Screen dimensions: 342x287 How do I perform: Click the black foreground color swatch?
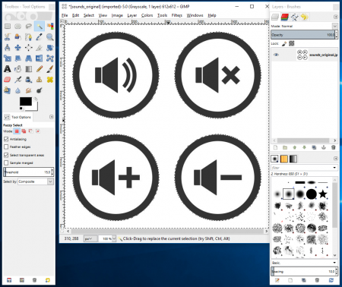click(x=26, y=102)
